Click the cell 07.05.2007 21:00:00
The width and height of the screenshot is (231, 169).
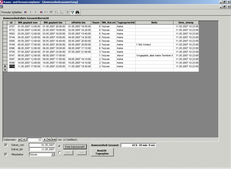tap(78, 52)
